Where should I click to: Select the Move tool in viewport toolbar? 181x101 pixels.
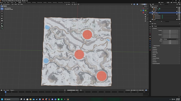click(2, 14)
